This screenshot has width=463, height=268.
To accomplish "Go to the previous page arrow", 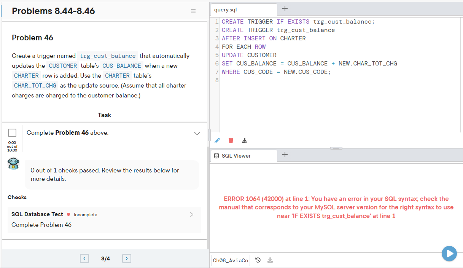I will [84, 259].
